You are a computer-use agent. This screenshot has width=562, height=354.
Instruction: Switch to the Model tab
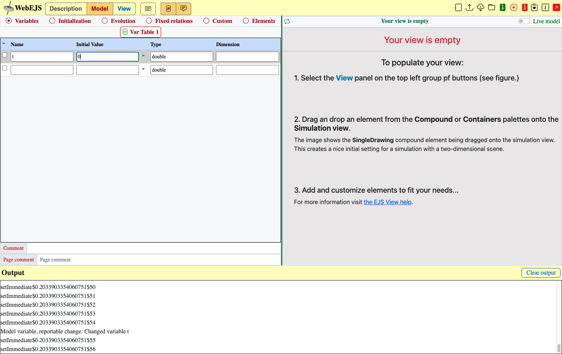100,9
